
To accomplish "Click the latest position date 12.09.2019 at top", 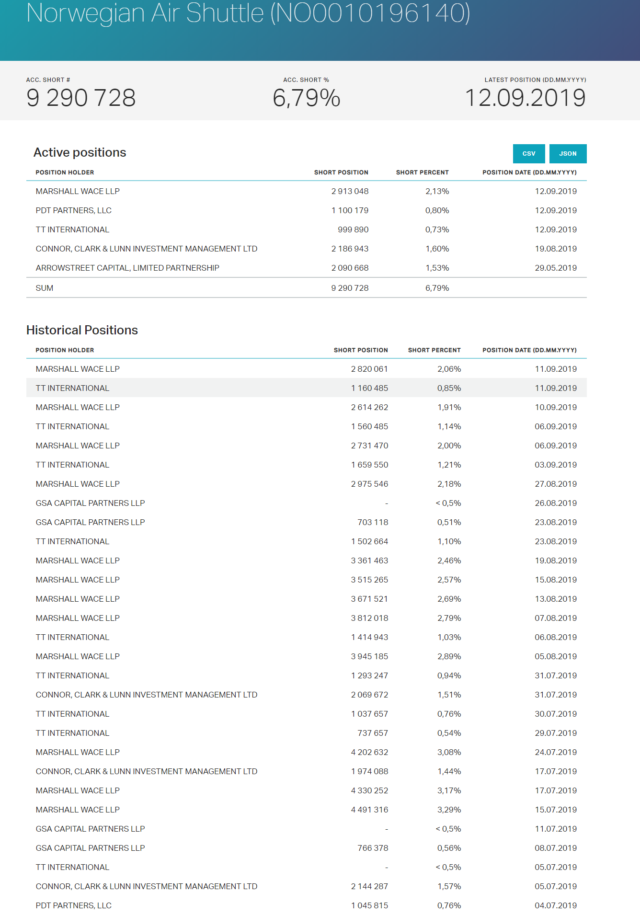I will (x=525, y=98).
